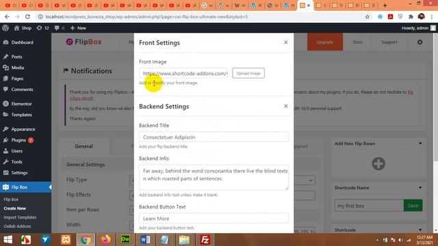Screen dimensions: 438x246
Task: Reload the browser page
Action: pos(27,16)
